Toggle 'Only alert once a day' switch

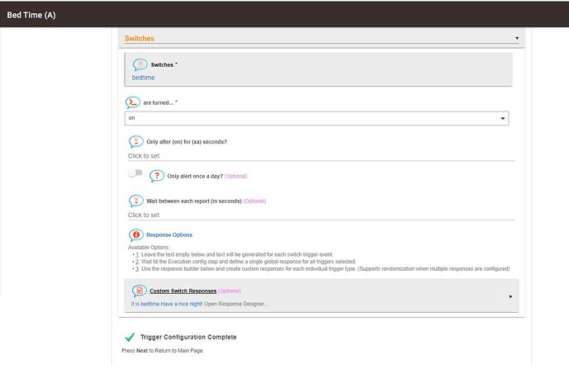coord(135,173)
